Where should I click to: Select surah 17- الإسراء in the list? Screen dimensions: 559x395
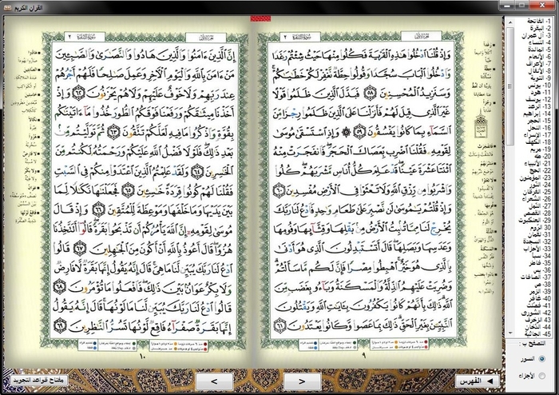(x=537, y=135)
